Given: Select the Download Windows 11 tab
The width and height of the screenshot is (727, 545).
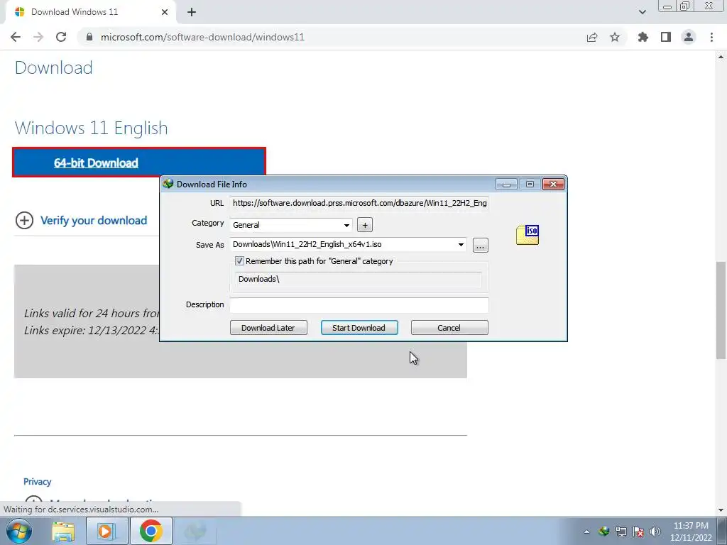Looking at the screenshot, I should click(90, 12).
